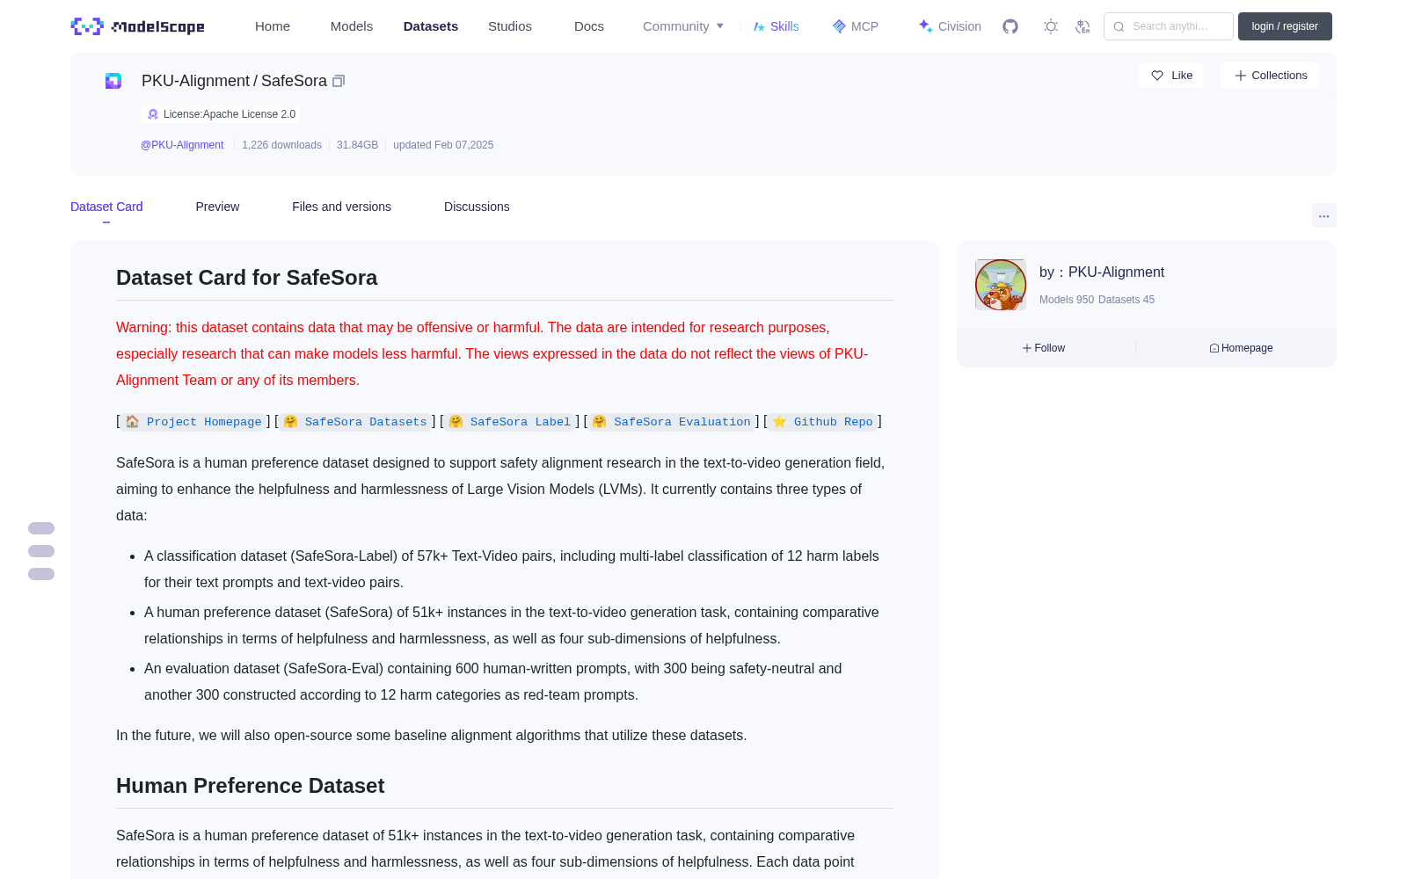Click 'by : PKU-Alignment' organization name
The height and width of the screenshot is (879, 1407).
1102,272
